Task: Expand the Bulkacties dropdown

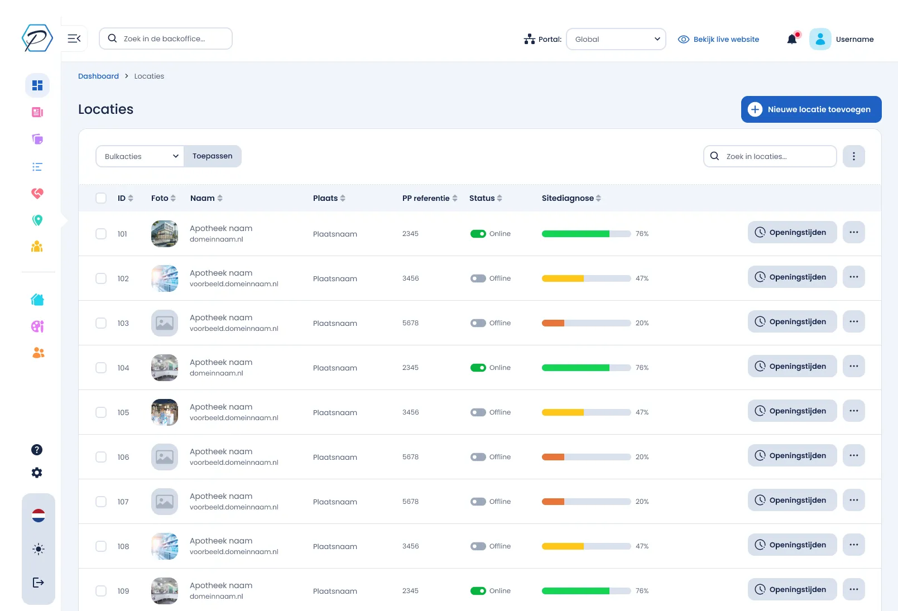Action: (140, 156)
